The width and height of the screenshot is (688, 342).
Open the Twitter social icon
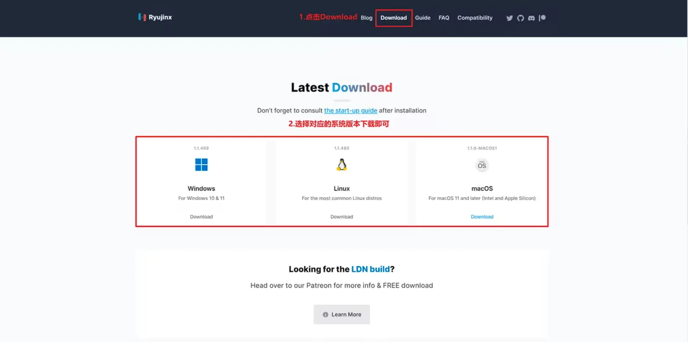pos(509,18)
